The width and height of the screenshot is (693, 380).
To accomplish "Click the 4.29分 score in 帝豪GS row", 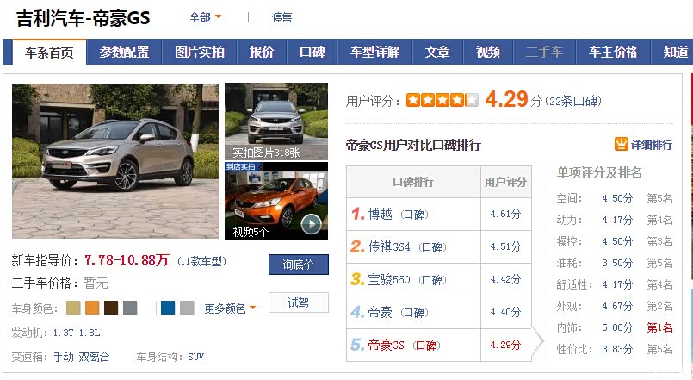I will tap(505, 345).
